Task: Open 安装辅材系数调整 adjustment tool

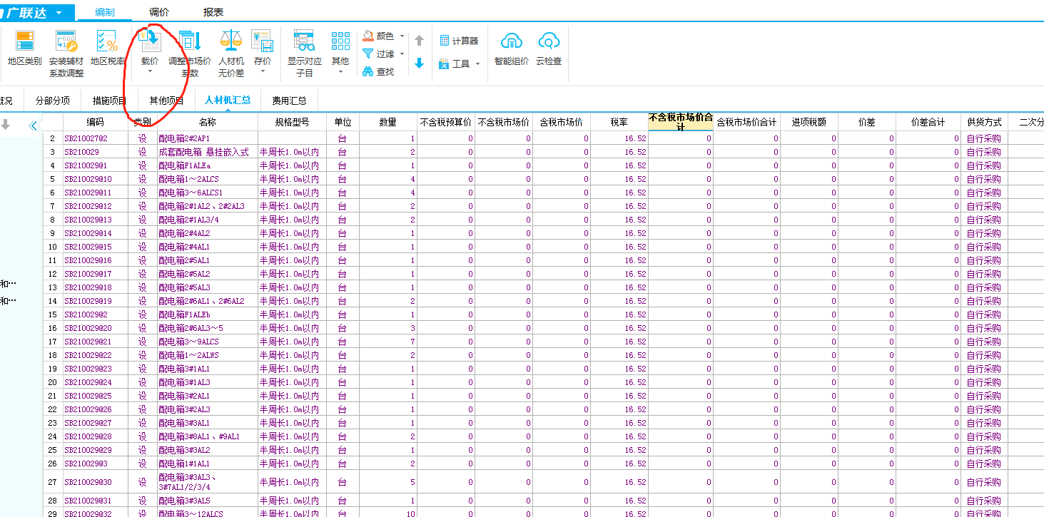Action: [x=66, y=53]
